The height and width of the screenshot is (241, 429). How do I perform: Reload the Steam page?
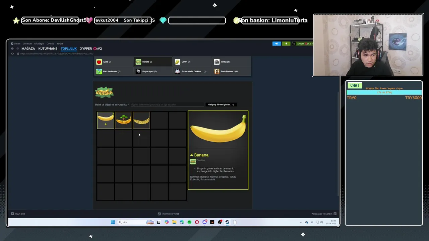point(12,54)
